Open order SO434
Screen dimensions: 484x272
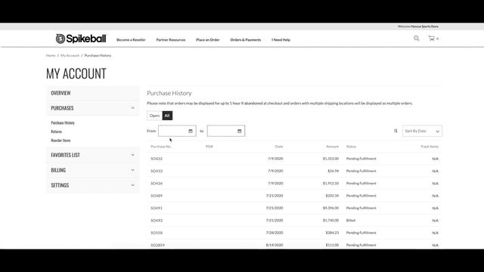coord(157,184)
